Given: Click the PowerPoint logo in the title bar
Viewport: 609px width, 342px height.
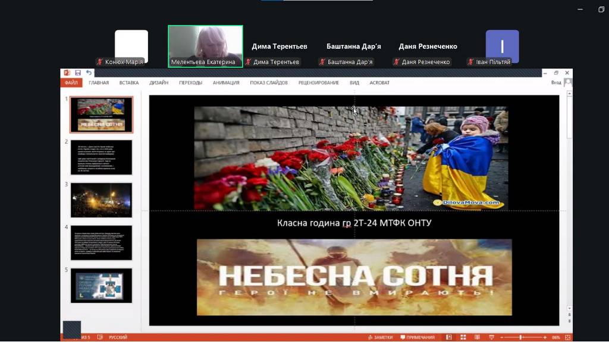Looking at the screenshot, I should pyautogui.click(x=67, y=73).
